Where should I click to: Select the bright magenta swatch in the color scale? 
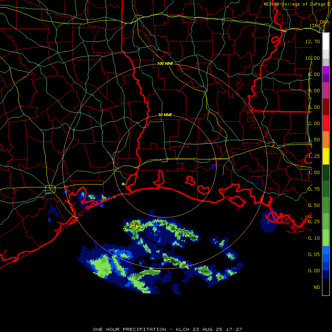(326, 70)
